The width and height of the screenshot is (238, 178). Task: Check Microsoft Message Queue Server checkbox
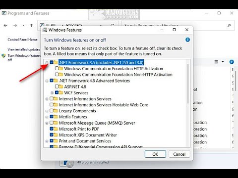tap(52, 123)
